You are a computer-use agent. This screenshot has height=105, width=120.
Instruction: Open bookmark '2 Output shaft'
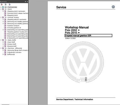point(11,44)
